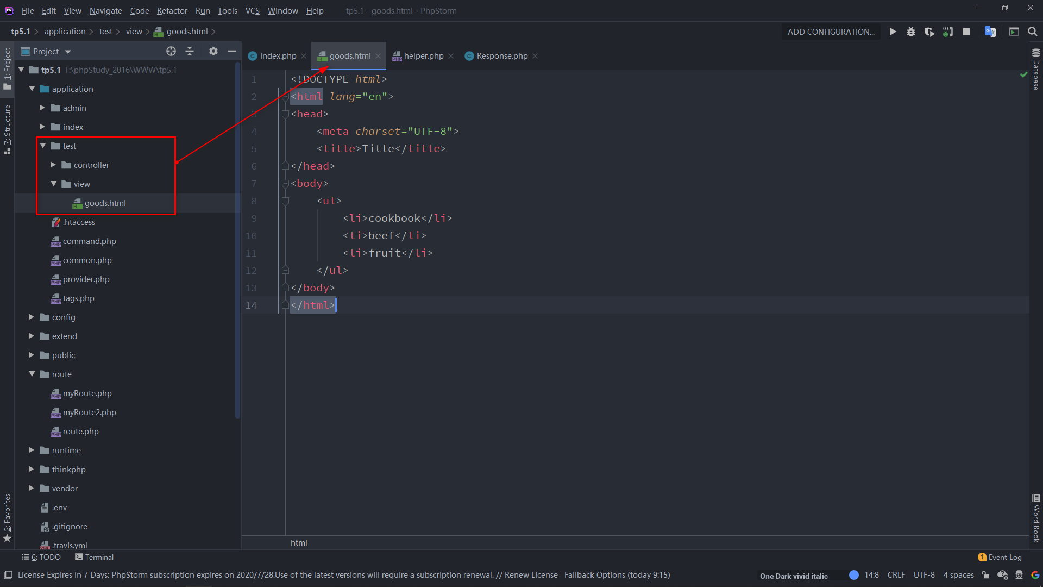This screenshot has height=587, width=1043.
Task: Open the Navigate menu
Action: point(106,10)
